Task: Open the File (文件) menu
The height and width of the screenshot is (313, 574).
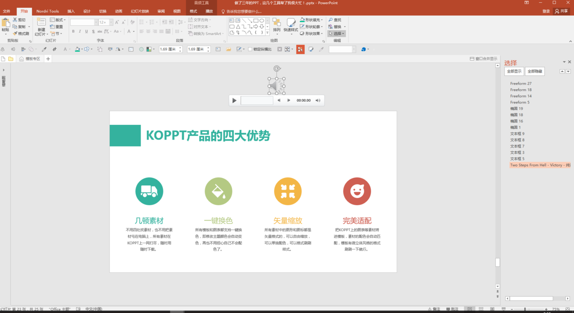Action: coord(6,11)
